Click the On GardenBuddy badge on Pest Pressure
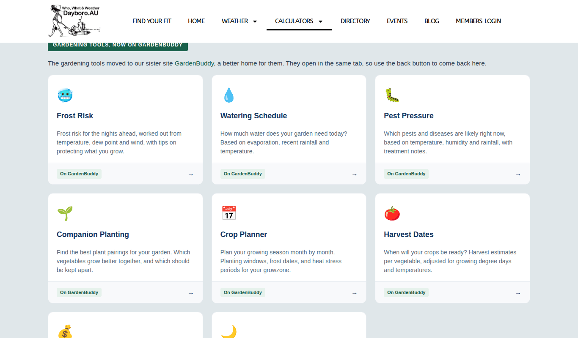The height and width of the screenshot is (338, 578). coord(406,174)
